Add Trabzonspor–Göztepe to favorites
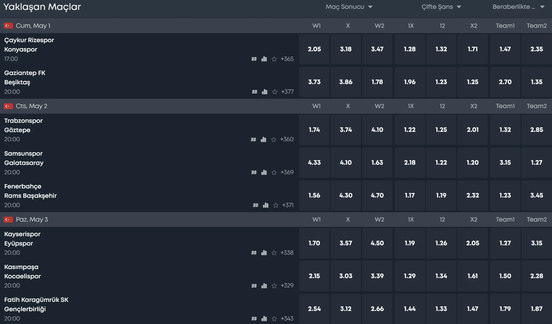The height and width of the screenshot is (324, 552). pyautogui.click(x=273, y=139)
